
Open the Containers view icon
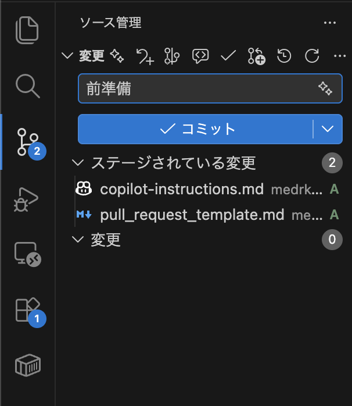(28, 365)
